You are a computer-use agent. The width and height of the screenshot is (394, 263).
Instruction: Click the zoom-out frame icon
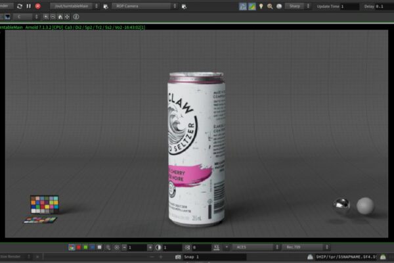click(53, 17)
